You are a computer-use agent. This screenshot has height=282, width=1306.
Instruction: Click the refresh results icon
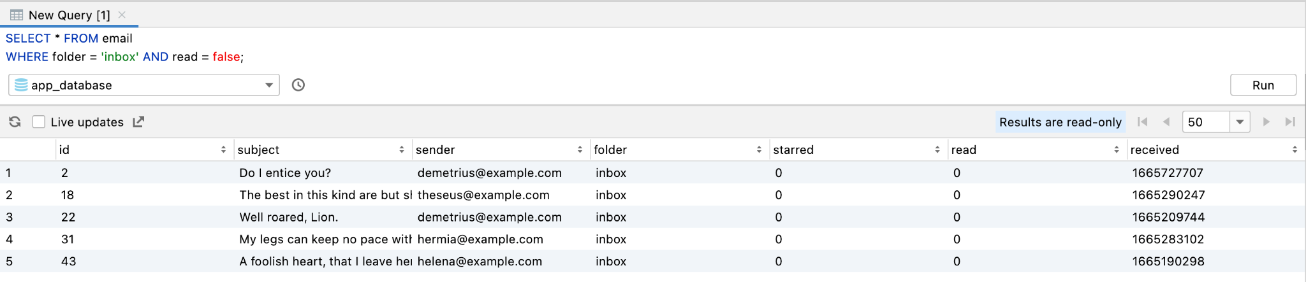pos(15,122)
